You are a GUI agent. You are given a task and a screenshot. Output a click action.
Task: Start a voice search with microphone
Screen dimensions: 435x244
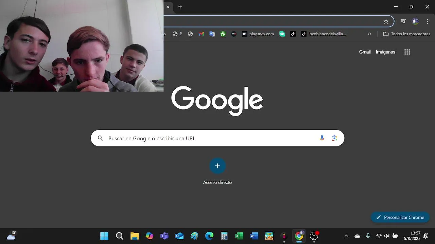(322, 138)
